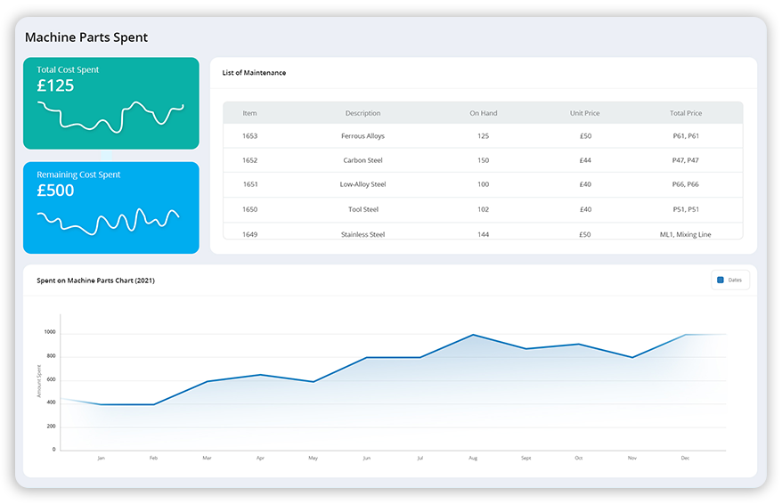Sort table by Description column header
Screen dimensions: 782x504
pos(362,113)
